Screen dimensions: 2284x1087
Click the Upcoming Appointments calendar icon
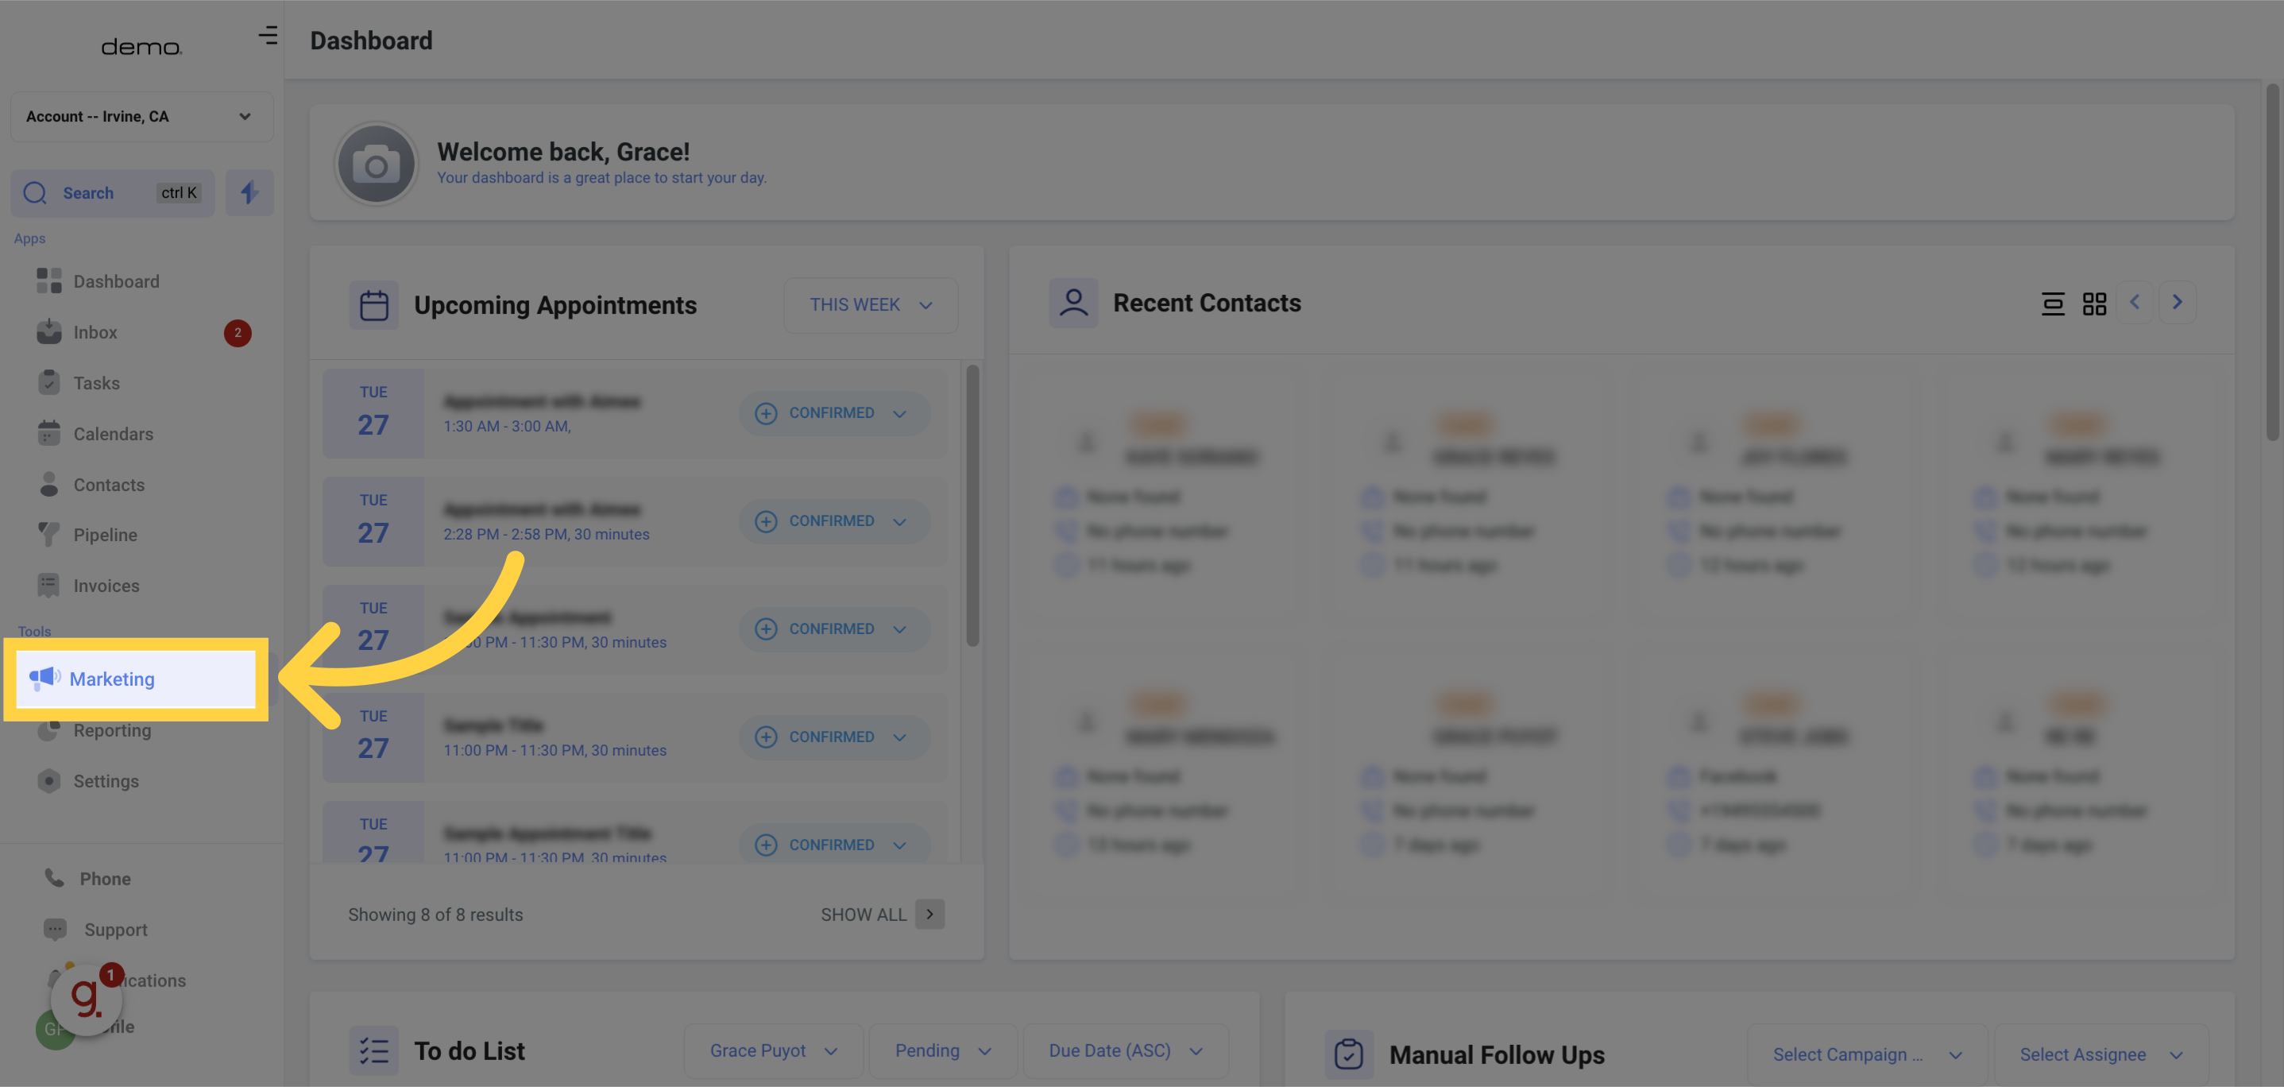coord(373,305)
